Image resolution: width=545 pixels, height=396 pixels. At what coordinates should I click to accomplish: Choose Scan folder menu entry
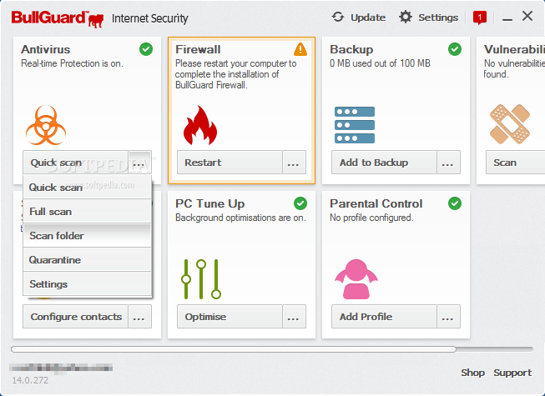[88, 236]
